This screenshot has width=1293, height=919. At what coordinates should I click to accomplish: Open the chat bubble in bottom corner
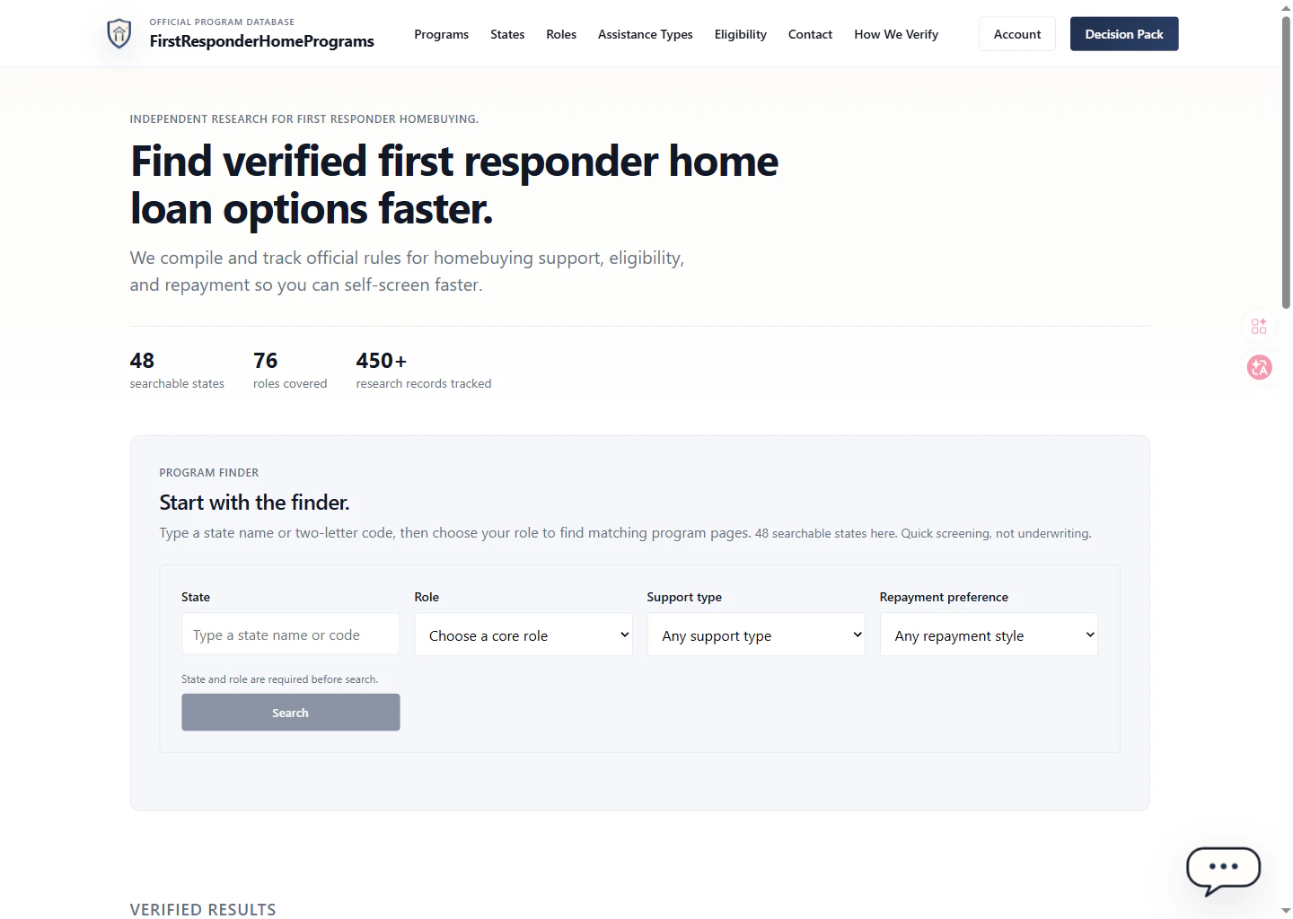click(x=1223, y=869)
